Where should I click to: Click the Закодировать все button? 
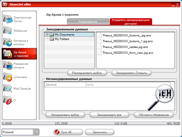pos(109,115)
